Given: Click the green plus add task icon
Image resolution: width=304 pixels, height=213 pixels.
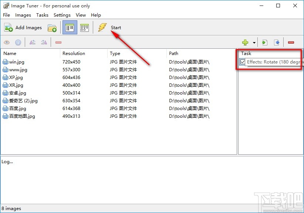Looking at the screenshot, I should coord(245,42).
